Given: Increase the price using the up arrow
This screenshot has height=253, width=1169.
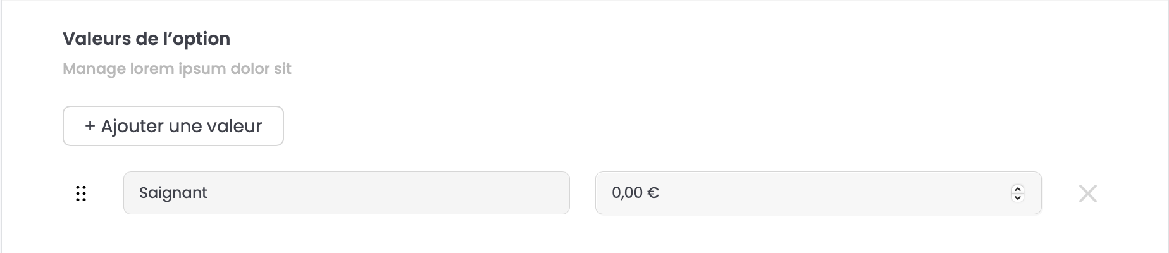Looking at the screenshot, I should point(1017,188).
